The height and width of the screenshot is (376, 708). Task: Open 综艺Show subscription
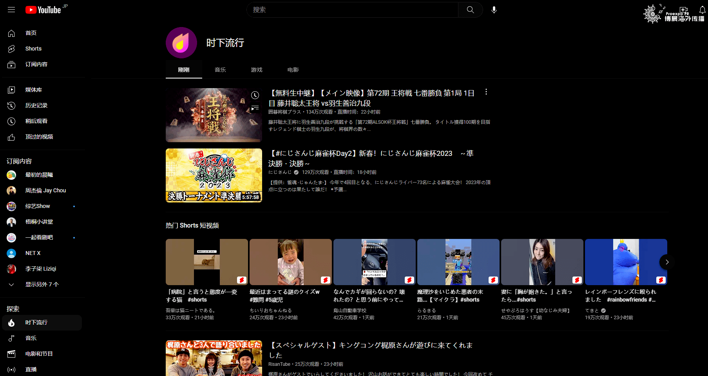click(42, 206)
